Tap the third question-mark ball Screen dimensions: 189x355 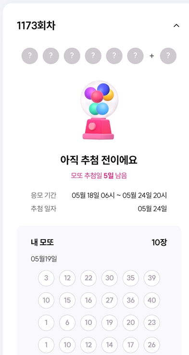click(x=72, y=56)
